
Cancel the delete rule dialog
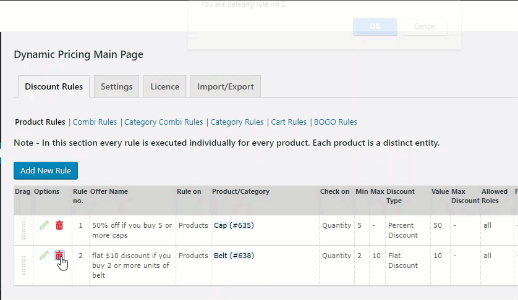click(425, 27)
